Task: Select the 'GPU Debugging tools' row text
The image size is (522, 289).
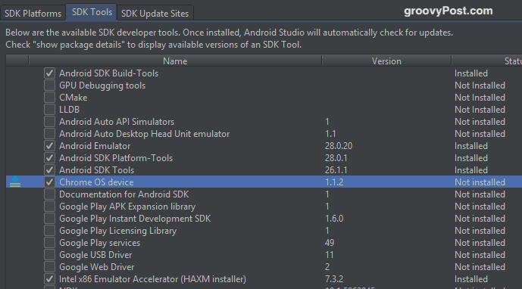Action: [x=102, y=85]
